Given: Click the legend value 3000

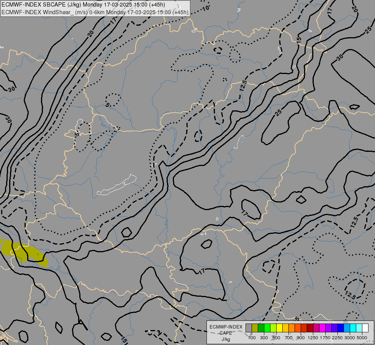Looking at the screenshot, I should (350, 338).
